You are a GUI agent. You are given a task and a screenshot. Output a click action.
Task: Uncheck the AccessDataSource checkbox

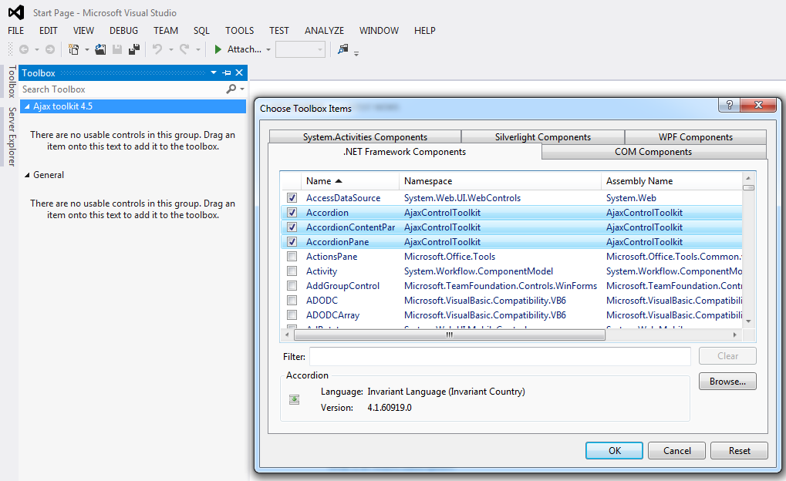tap(292, 198)
